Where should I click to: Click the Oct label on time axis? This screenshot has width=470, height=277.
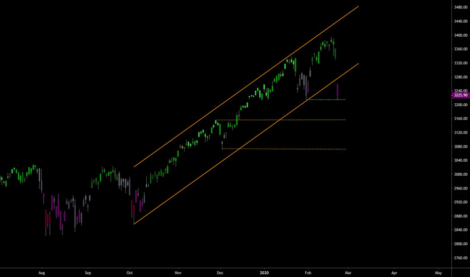click(130, 273)
